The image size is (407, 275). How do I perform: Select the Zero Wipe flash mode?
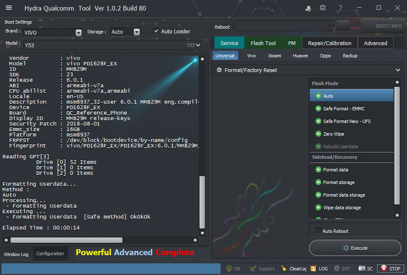tap(333, 134)
